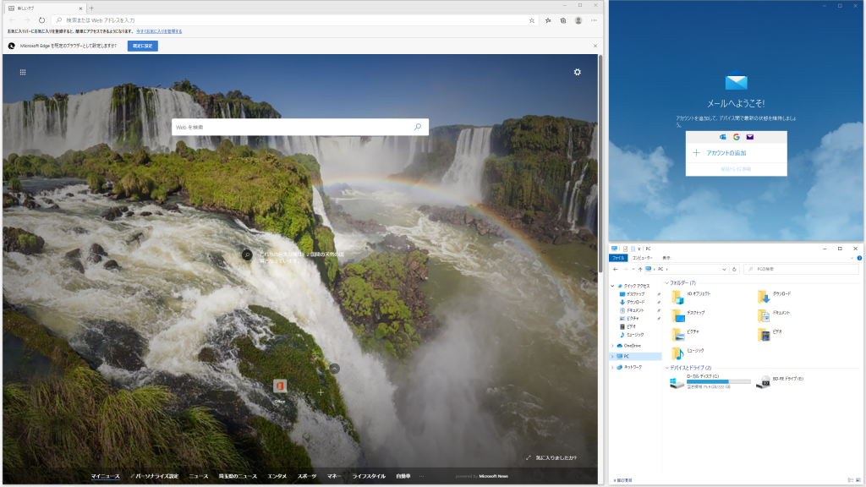
Task: Close the new tab in Edge
Action: [80, 8]
